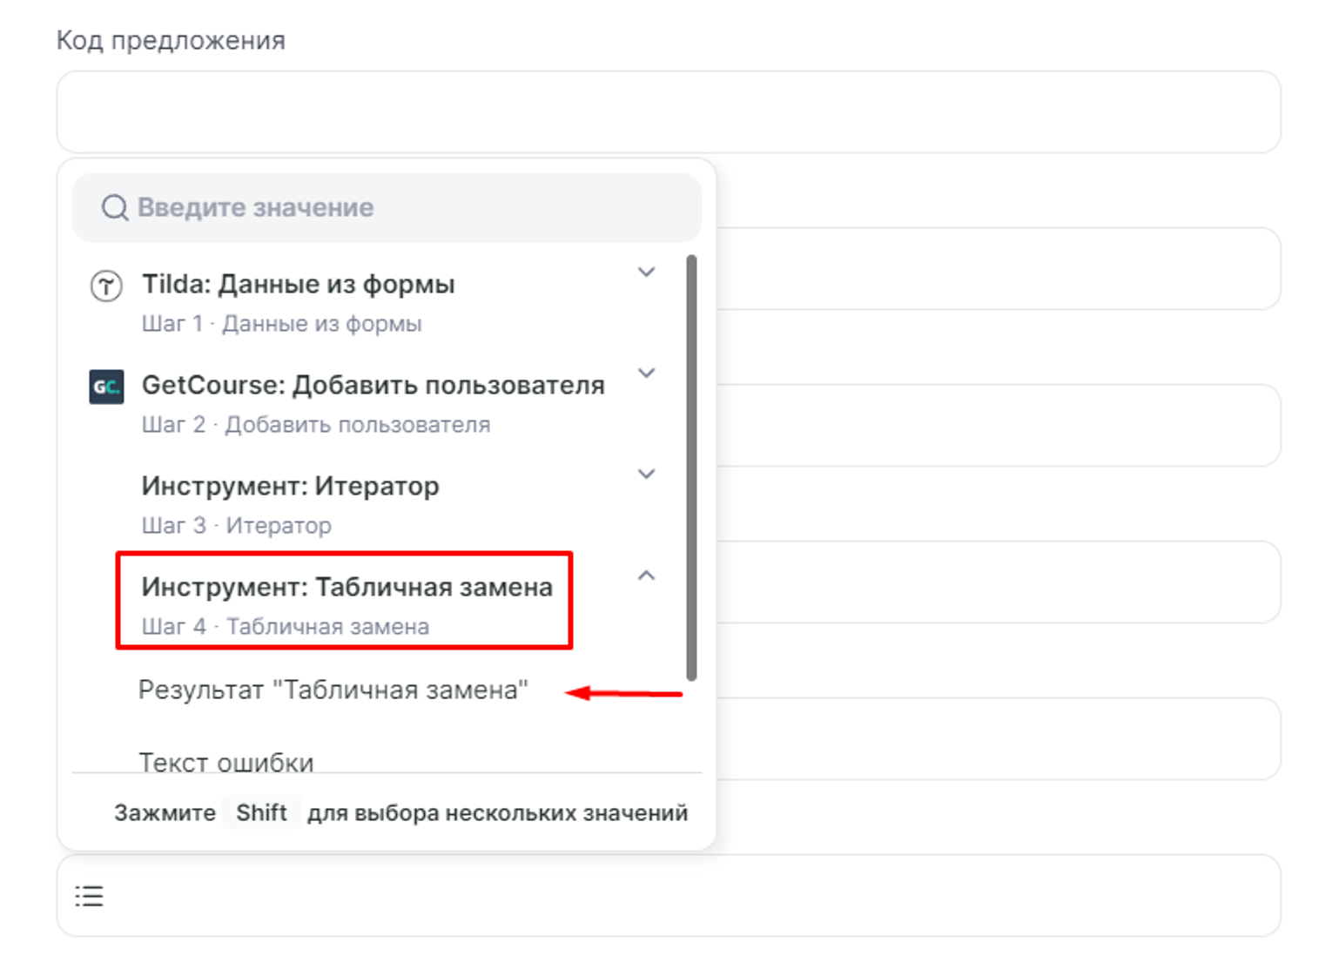Select Tilda: Данные из формы step

coord(298,285)
